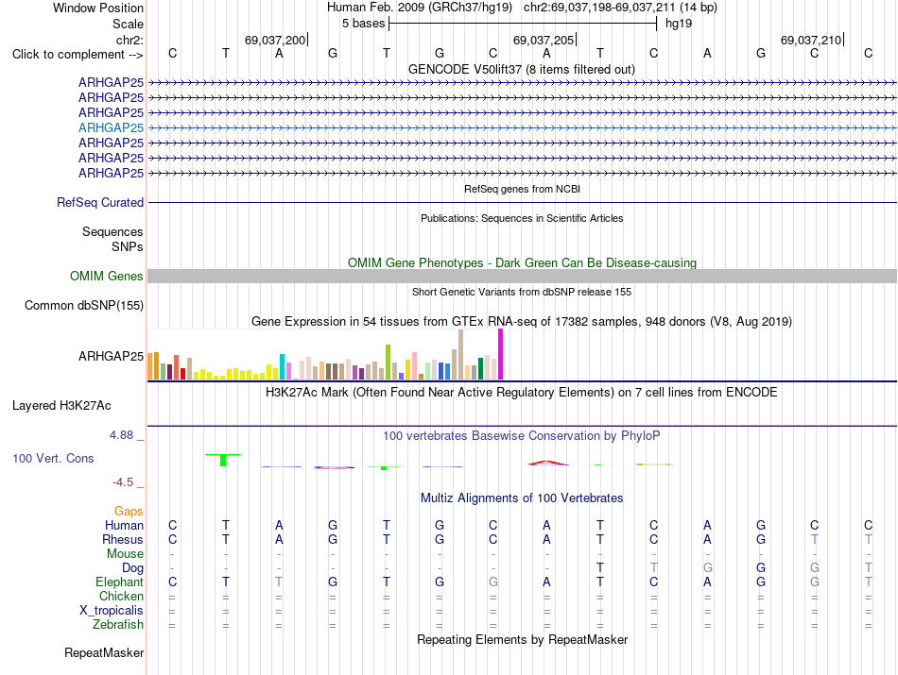
Task: Click the Layered H3K27Ac track label
Action: point(61,406)
